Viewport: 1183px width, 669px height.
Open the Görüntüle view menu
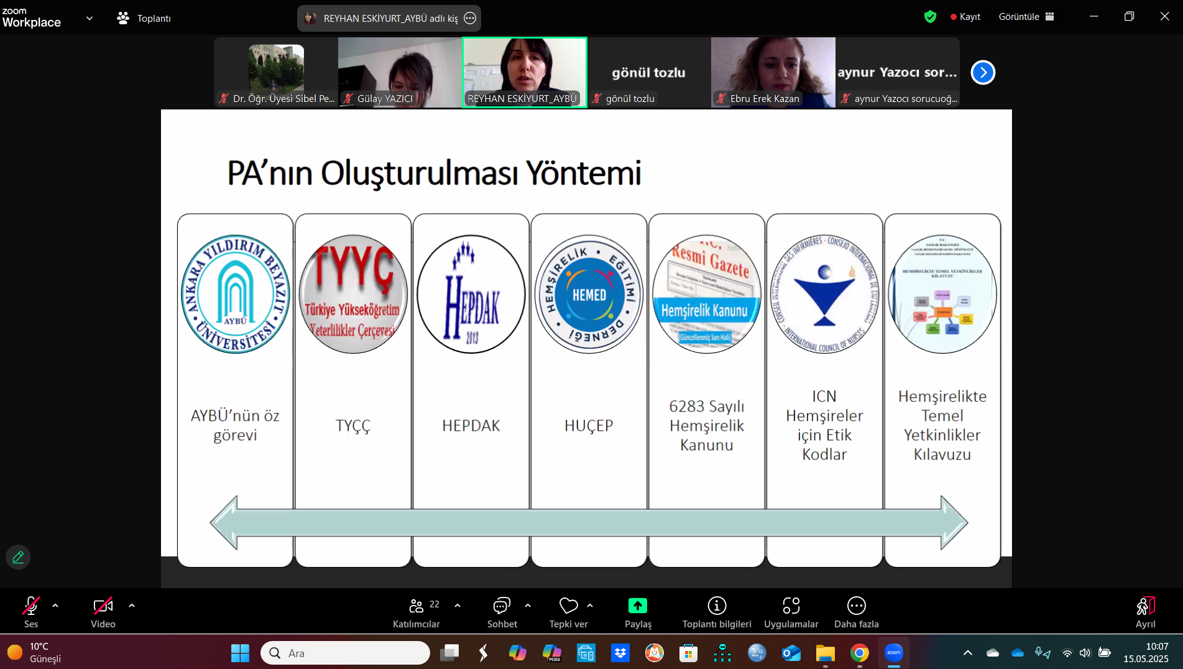pyautogui.click(x=1026, y=17)
